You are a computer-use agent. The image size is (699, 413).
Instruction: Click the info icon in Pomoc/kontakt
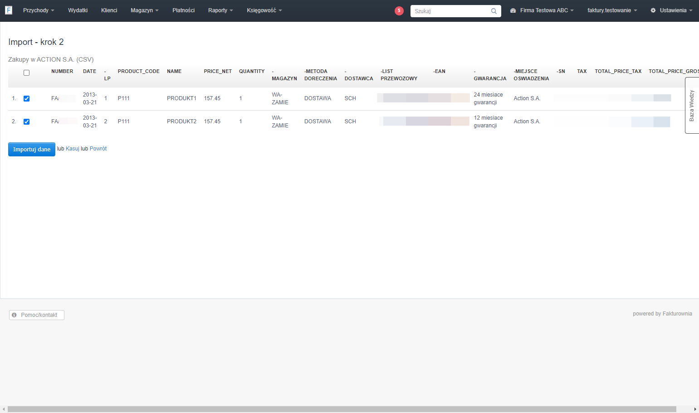[14, 315]
